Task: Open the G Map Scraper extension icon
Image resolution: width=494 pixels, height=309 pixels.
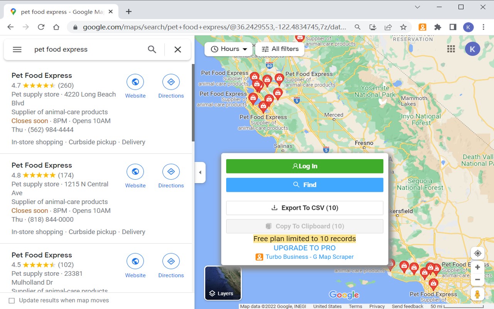Action: tap(423, 27)
